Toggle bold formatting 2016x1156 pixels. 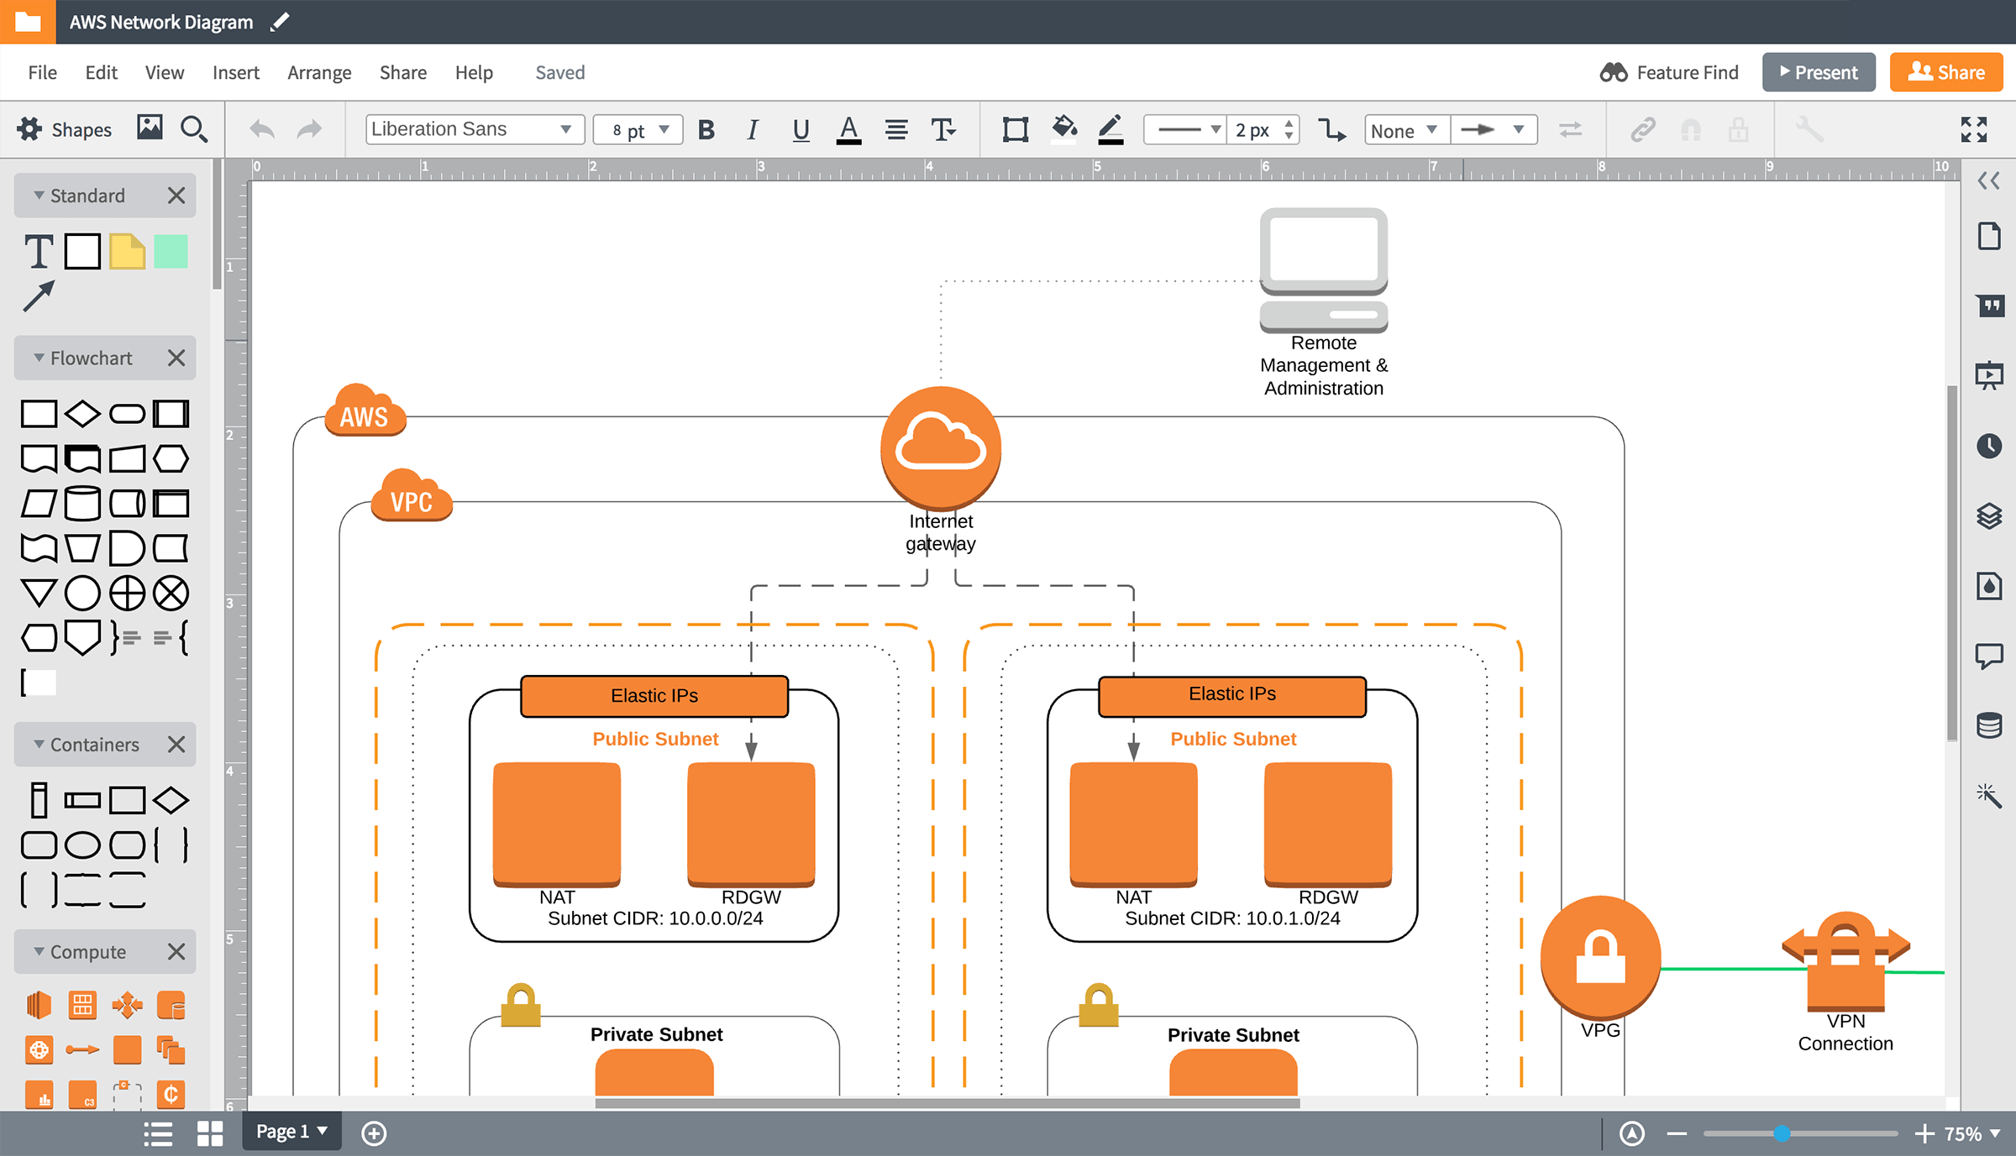click(706, 129)
